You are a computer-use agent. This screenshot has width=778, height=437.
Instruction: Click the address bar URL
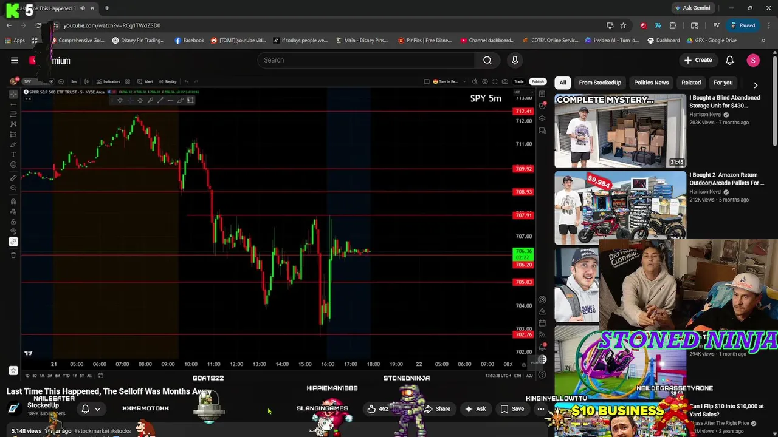[x=112, y=25]
